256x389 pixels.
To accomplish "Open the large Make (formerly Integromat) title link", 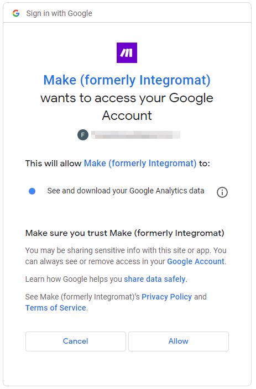I will (127, 80).
